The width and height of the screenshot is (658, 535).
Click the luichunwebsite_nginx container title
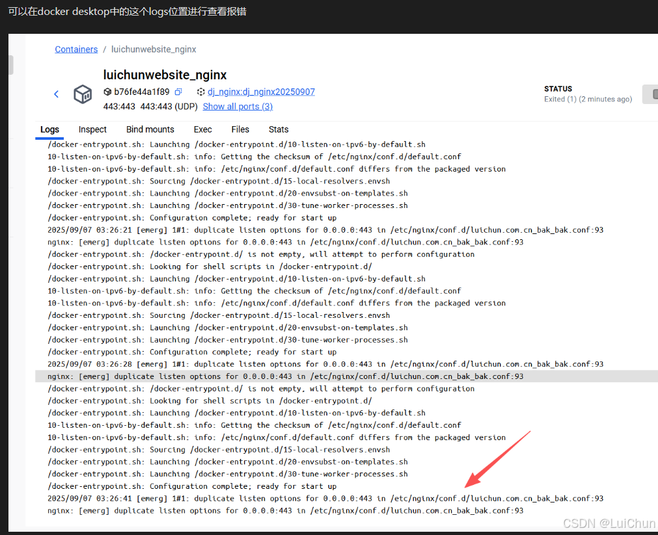click(165, 75)
